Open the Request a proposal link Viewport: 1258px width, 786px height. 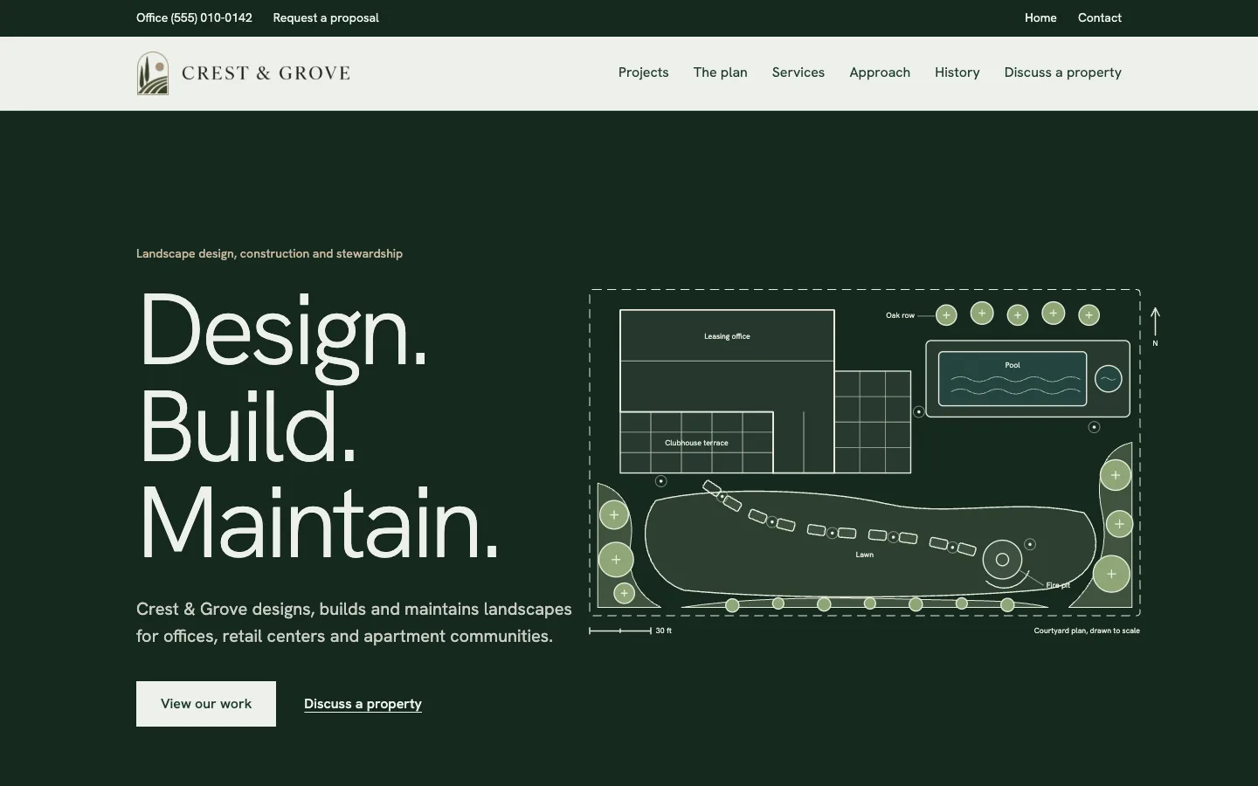coord(326,17)
